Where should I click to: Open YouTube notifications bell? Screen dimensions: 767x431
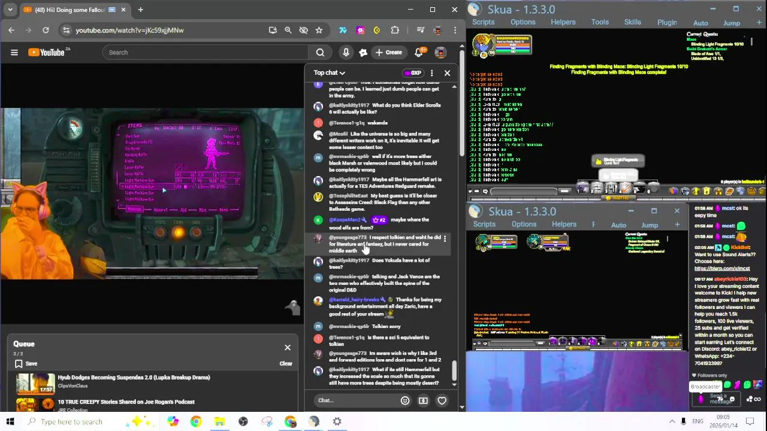pos(419,52)
